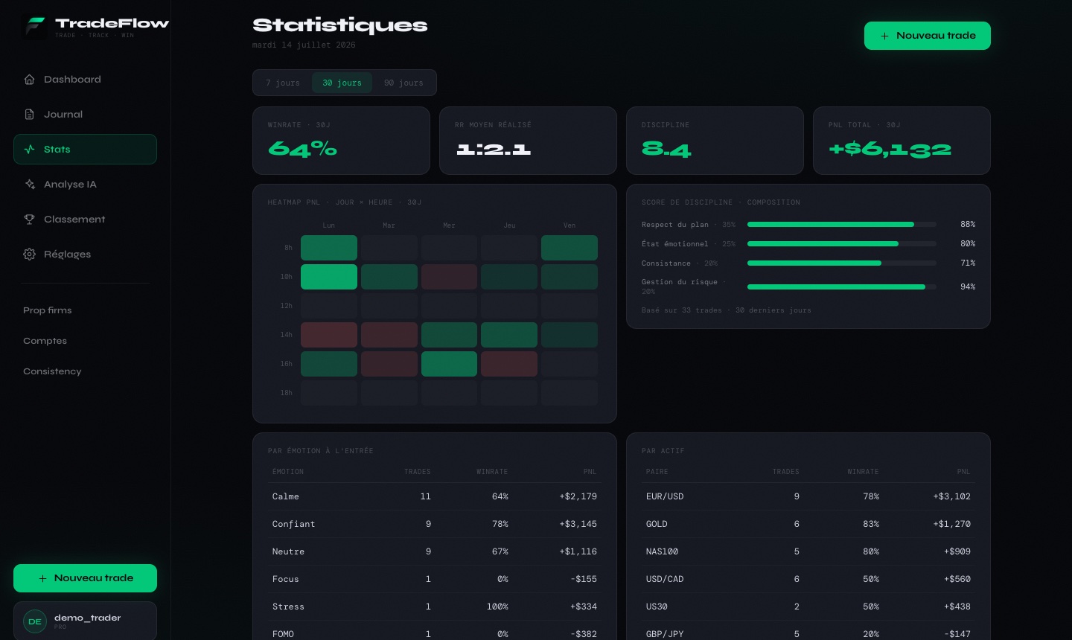Screen dimensions: 1072x640
Task: Select the 90 jours period tab
Action: pos(403,83)
